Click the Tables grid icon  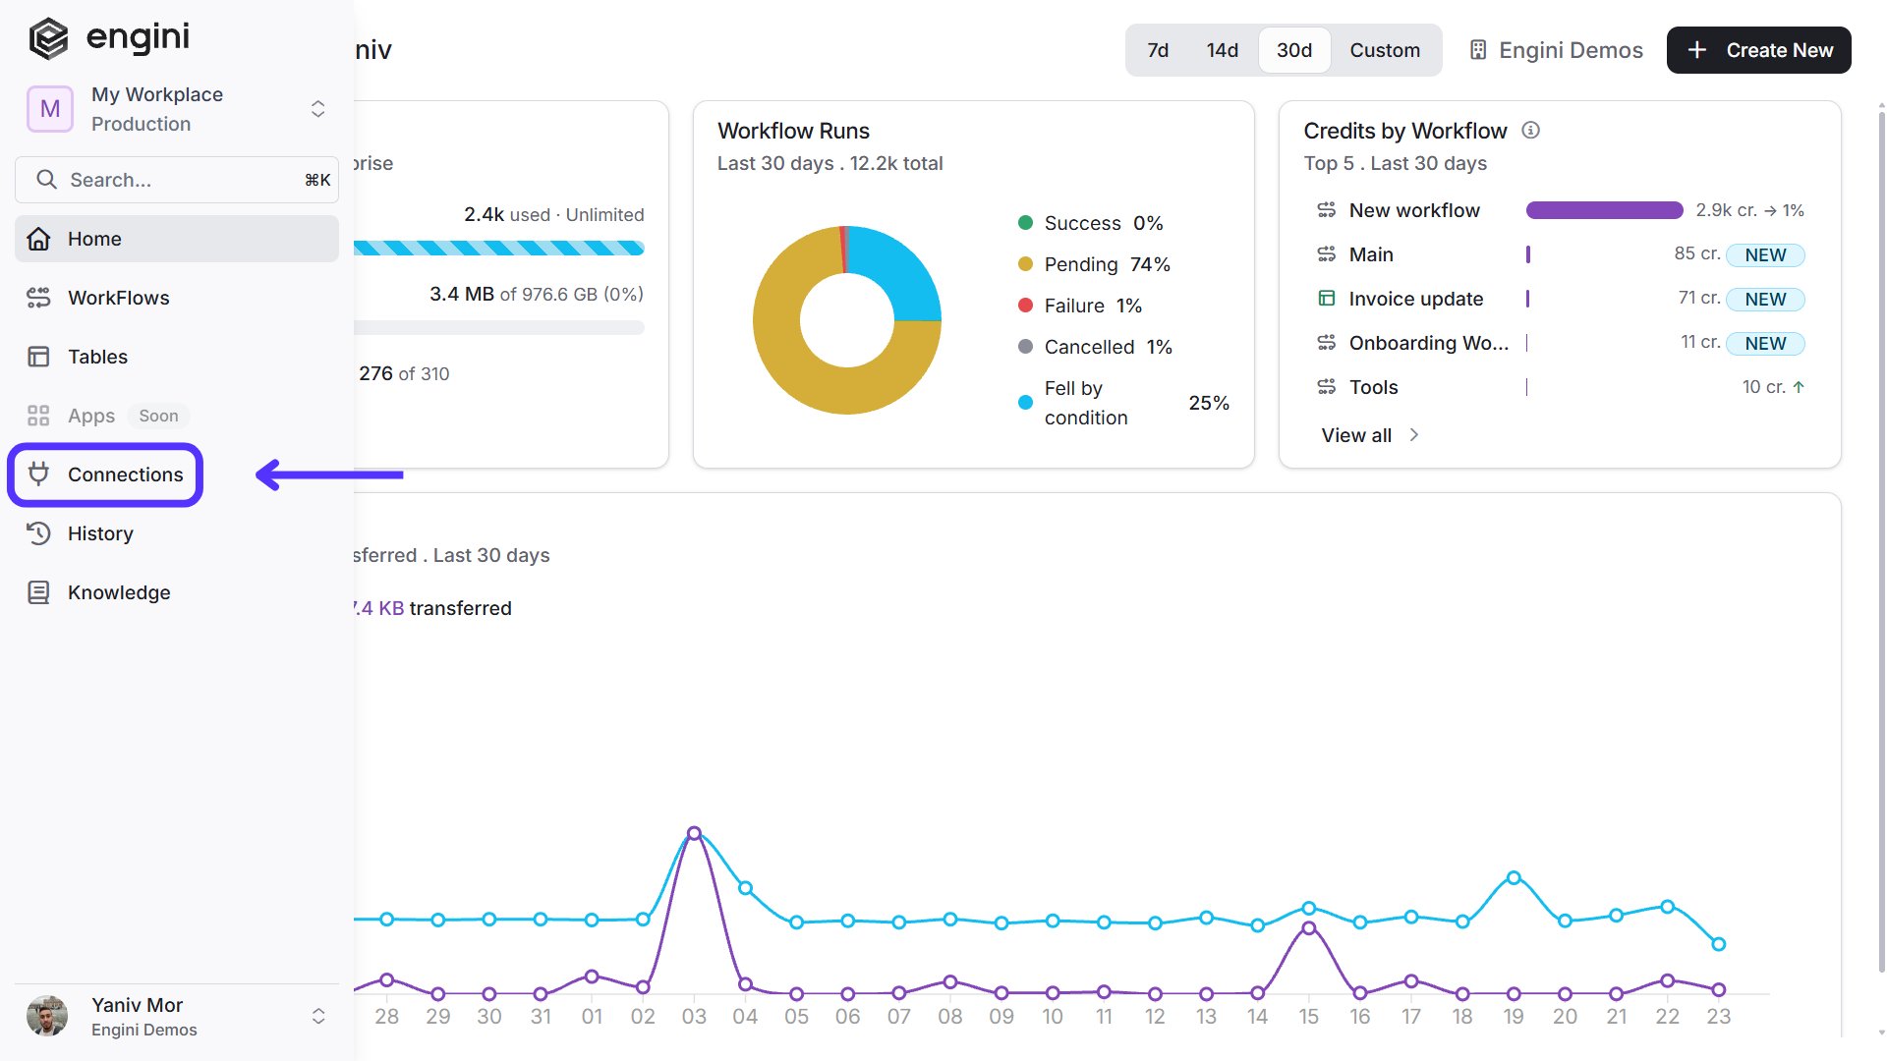(x=38, y=357)
